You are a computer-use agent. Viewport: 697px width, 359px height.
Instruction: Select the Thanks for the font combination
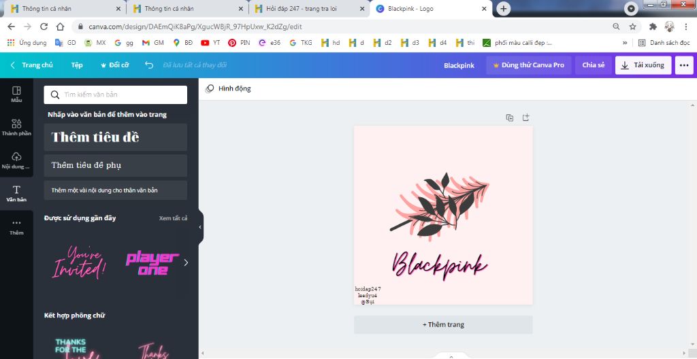tap(76, 348)
